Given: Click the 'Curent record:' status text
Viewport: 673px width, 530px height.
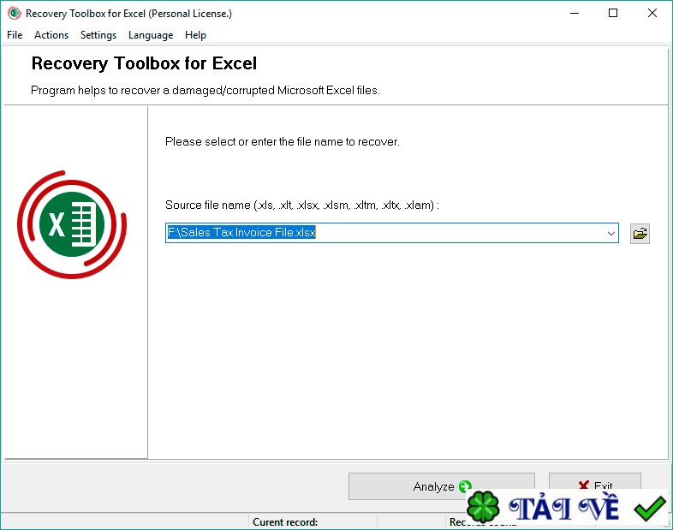Looking at the screenshot, I should [x=285, y=521].
